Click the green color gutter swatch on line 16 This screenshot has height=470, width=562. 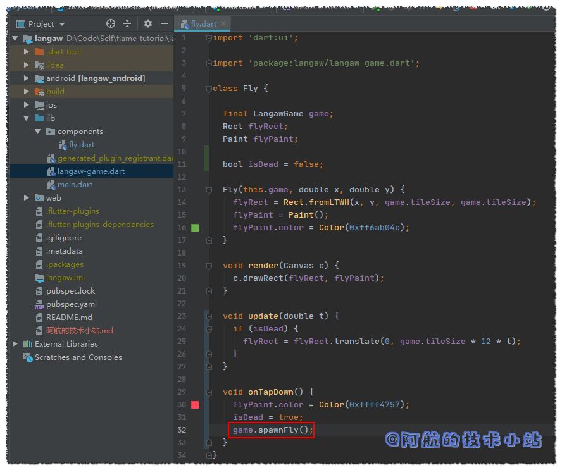(195, 228)
